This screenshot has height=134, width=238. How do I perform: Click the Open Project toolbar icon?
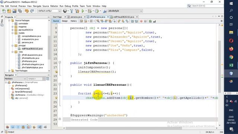pos(15,11)
